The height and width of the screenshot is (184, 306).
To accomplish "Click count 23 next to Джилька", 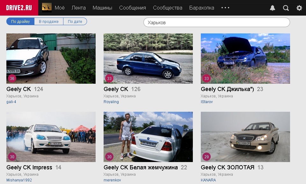I will pos(260,89).
